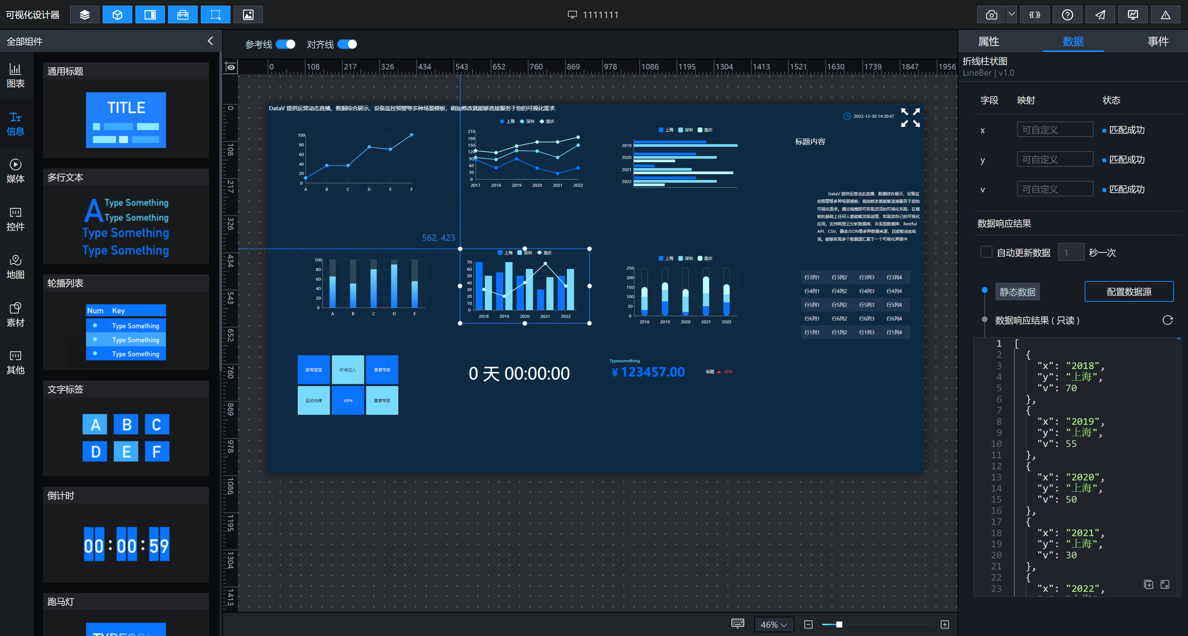Click the toolbox icon in the top toolbar

183,15
